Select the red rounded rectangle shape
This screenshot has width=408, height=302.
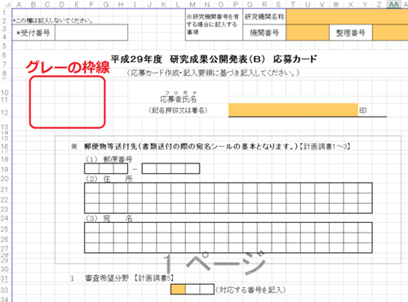67,102
